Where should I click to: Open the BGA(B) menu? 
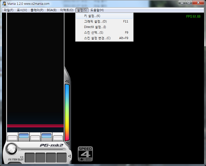pos(52,10)
